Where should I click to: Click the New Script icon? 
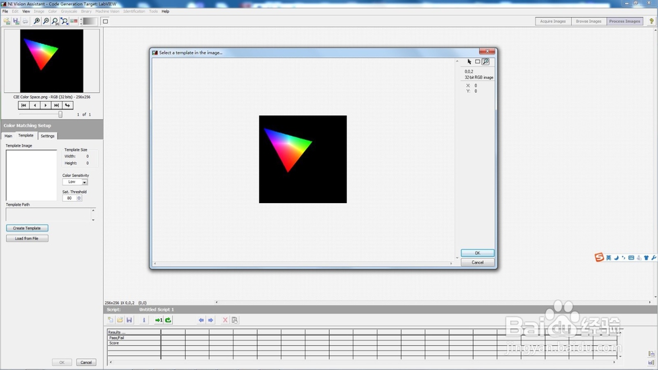click(x=111, y=320)
